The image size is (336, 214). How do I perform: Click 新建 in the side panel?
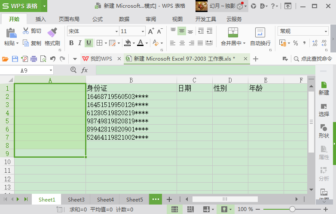[x=324, y=88]
